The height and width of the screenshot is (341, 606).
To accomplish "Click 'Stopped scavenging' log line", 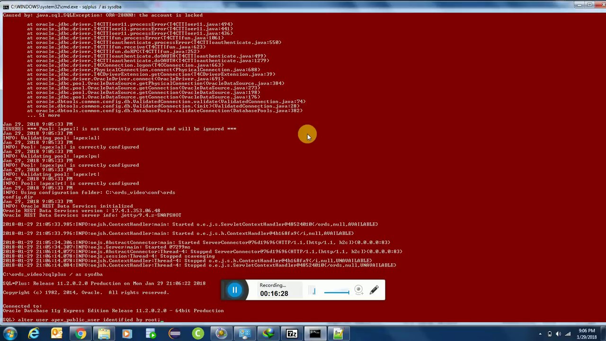I will point(109,256).
